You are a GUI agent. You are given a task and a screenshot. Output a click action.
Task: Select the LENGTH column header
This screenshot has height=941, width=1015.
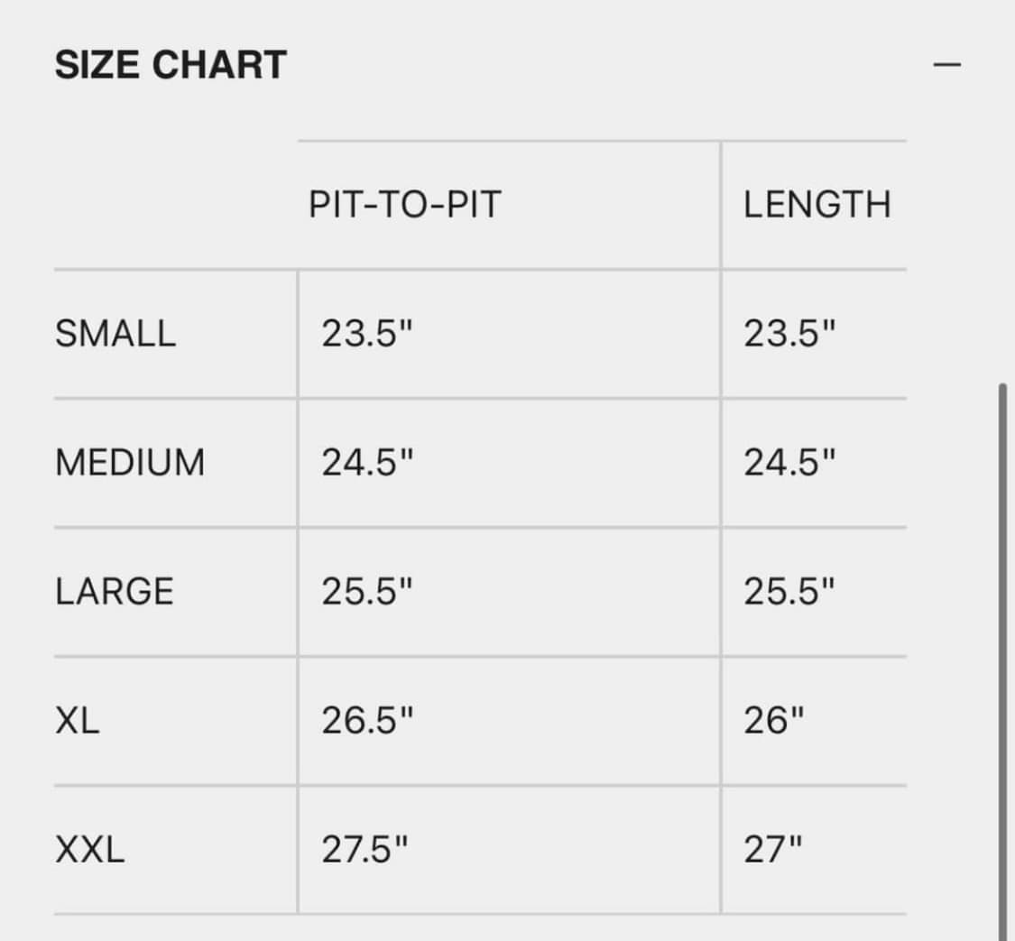(x=817, y=206)
